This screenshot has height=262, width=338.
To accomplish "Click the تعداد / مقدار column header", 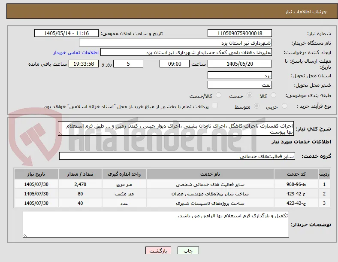I will tap(80, 174).
